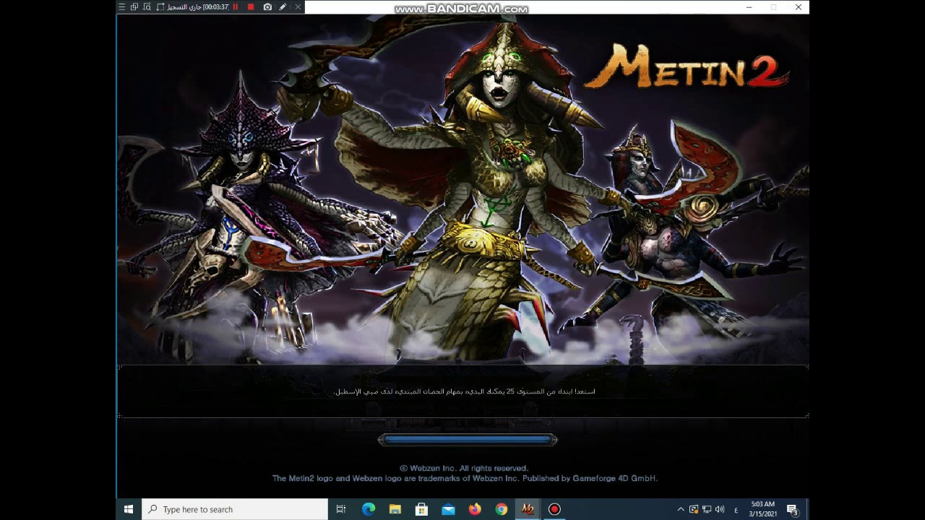Close the game window

coord(799,7)
